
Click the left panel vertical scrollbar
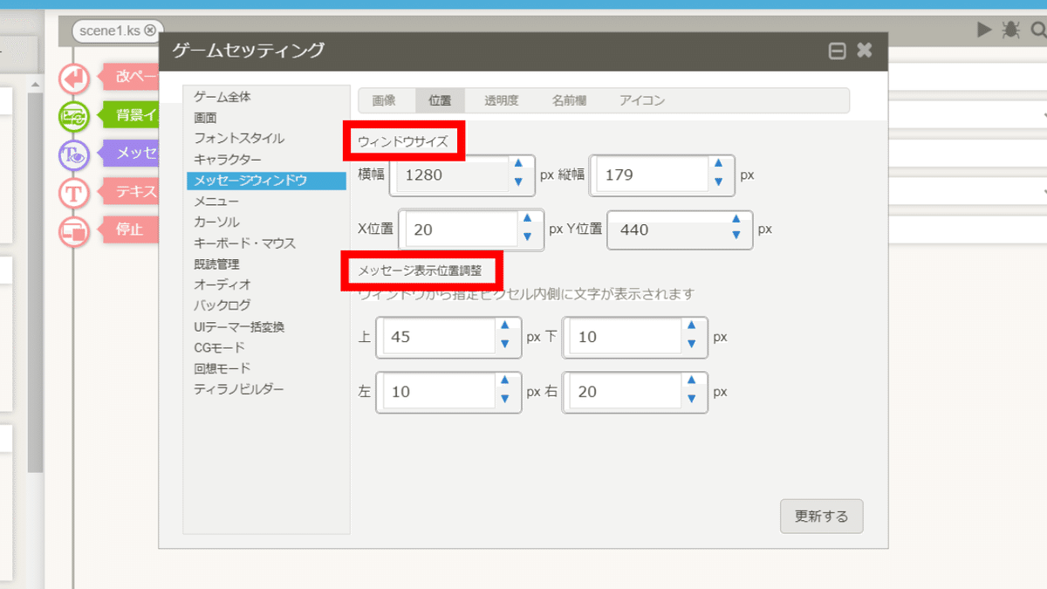(35, 284)
